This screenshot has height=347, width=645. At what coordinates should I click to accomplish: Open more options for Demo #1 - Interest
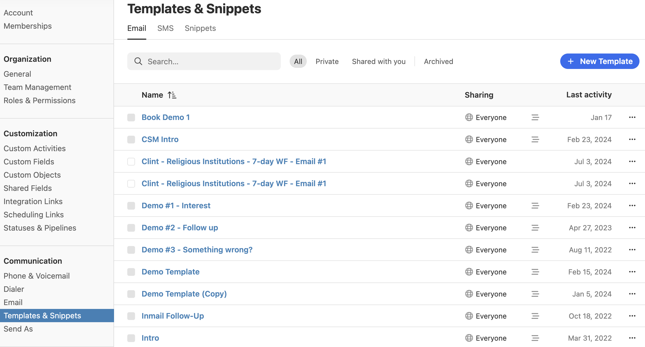(x=632, y=205)
